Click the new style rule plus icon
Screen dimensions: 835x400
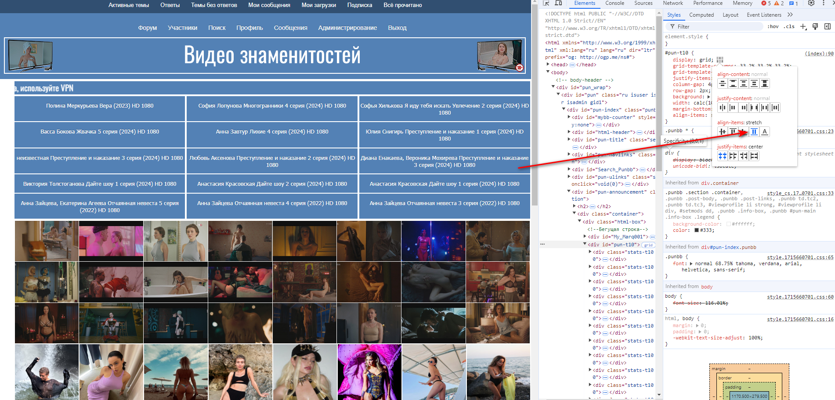coord(803,26)
